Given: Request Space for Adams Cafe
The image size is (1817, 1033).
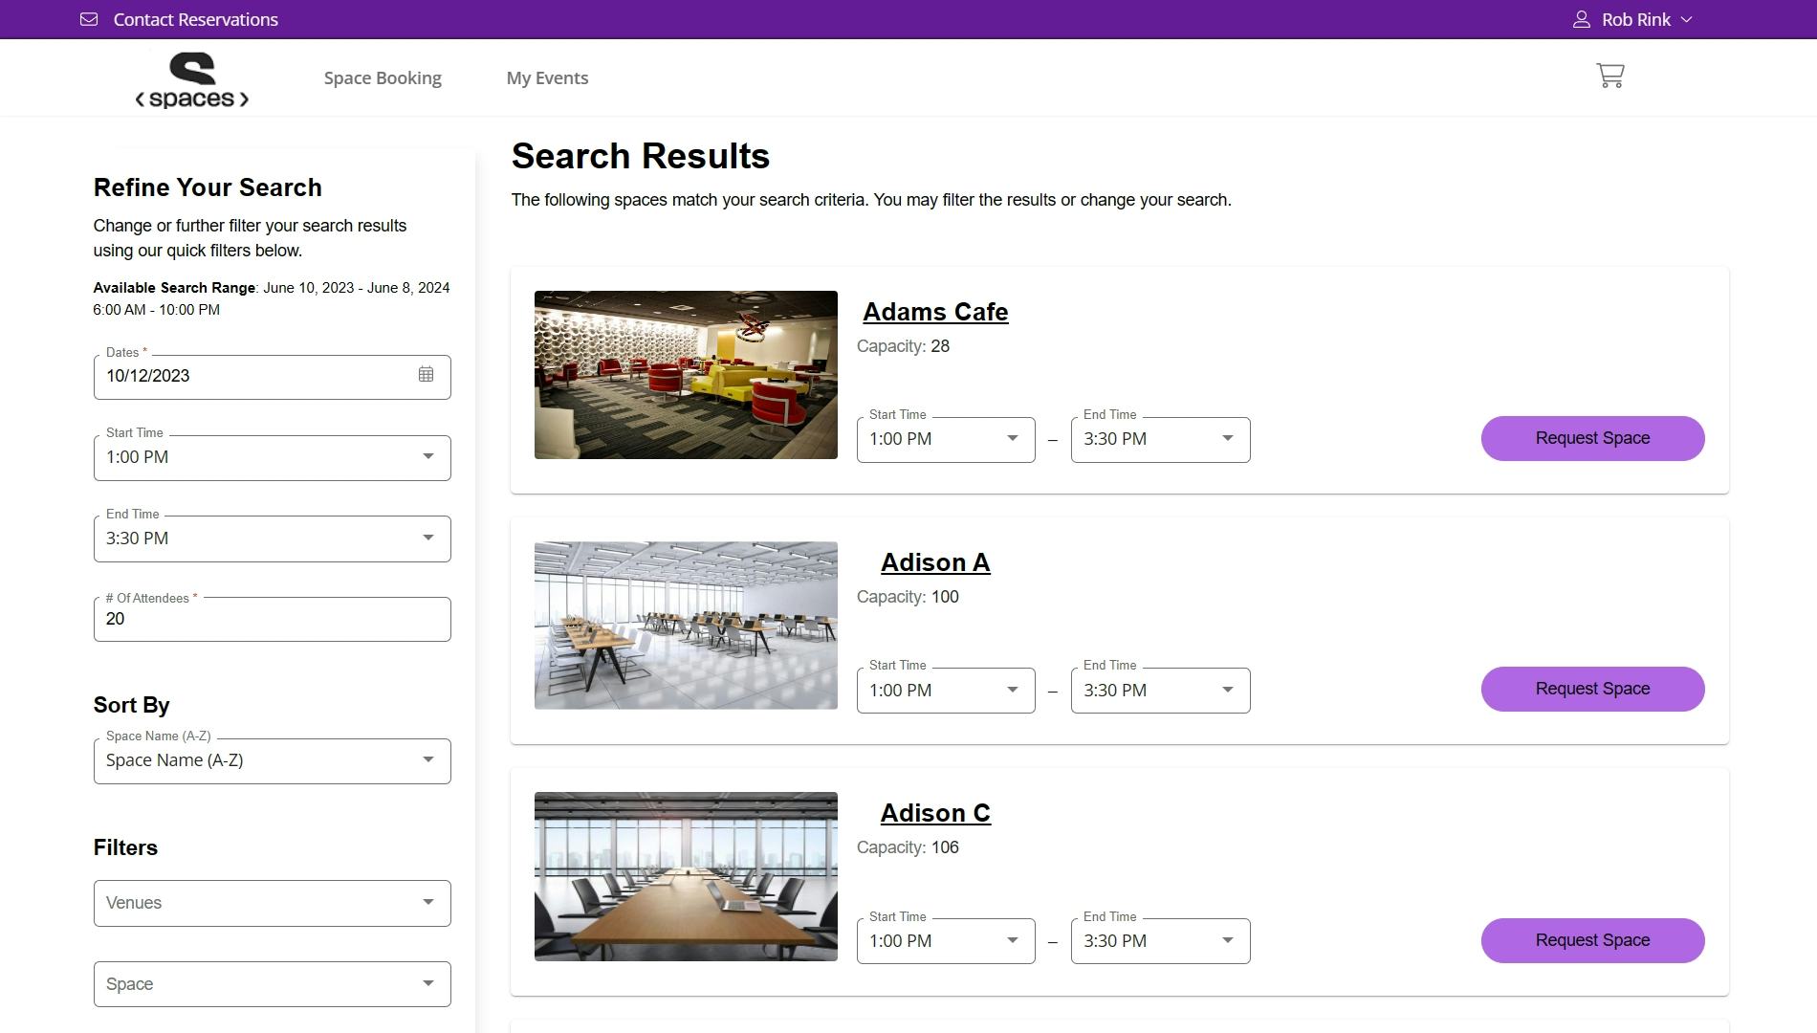Looking at the screenshot, I should click(1592, 438).
